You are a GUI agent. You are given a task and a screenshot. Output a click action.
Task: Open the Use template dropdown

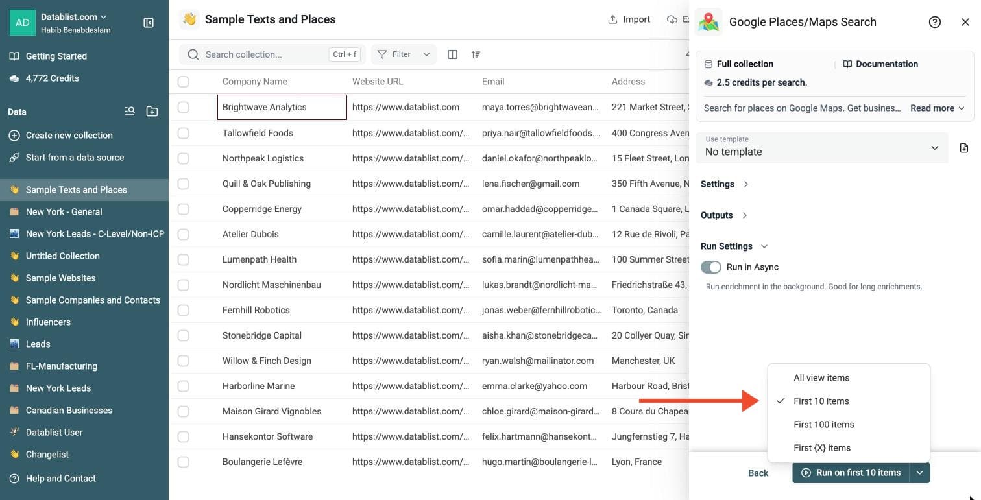pyautogui.click(x=821, y=147)
